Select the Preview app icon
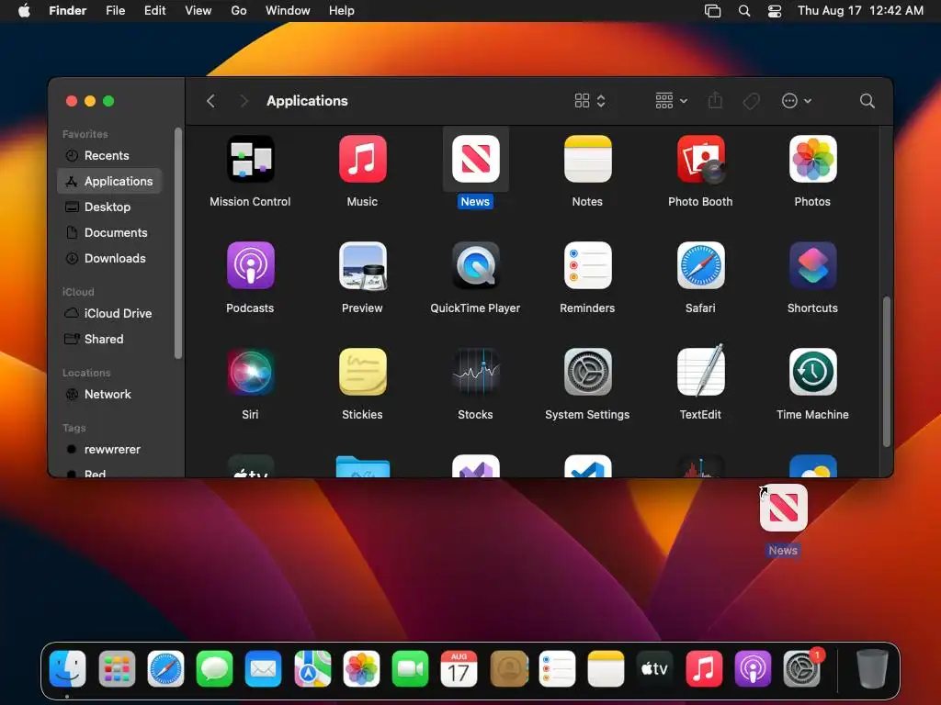This screenshot has width=941, height=705. click(362, 265)
